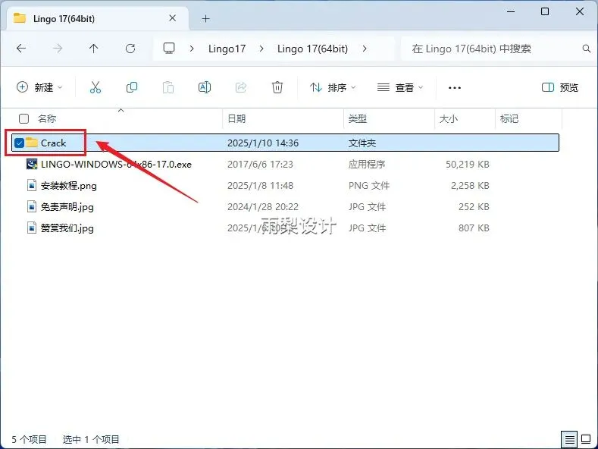Screen dimensions: 598x449
Task: Copy the selected item
Action: coord(132,87)
